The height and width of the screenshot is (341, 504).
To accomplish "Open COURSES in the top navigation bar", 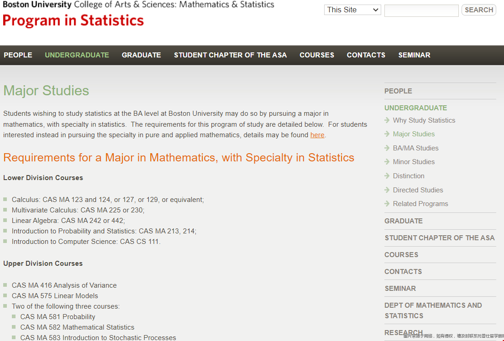I will tap(317, 55).
